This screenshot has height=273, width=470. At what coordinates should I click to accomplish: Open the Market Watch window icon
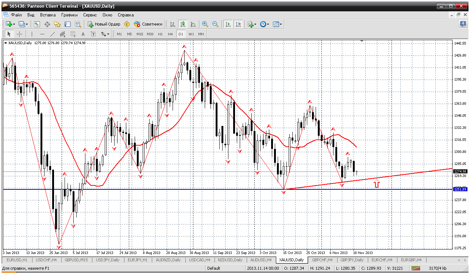pyautogui.click(x=37, y=24)
